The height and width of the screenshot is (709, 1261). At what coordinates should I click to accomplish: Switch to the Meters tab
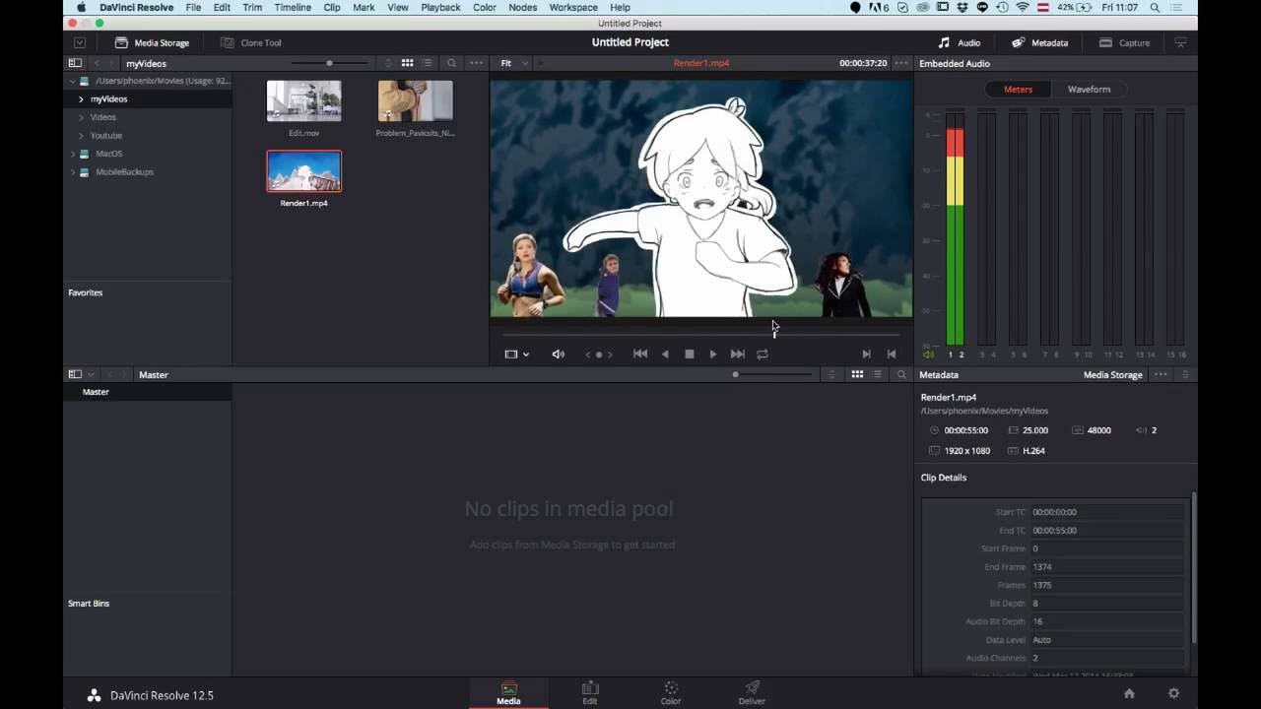(1018, 90)
